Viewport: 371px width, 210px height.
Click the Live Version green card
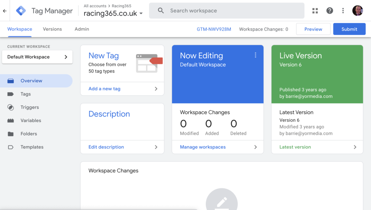pyautogui.click(x=317, y=74)
